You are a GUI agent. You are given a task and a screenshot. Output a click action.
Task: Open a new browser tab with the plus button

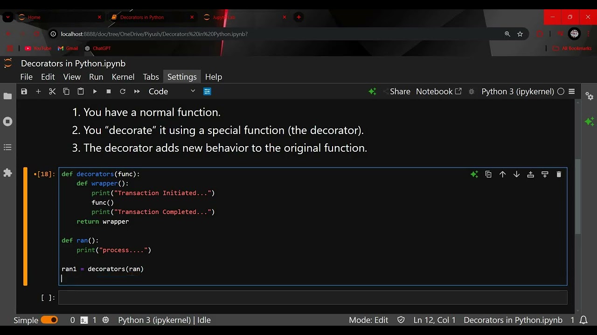click(x=298, y=17)
